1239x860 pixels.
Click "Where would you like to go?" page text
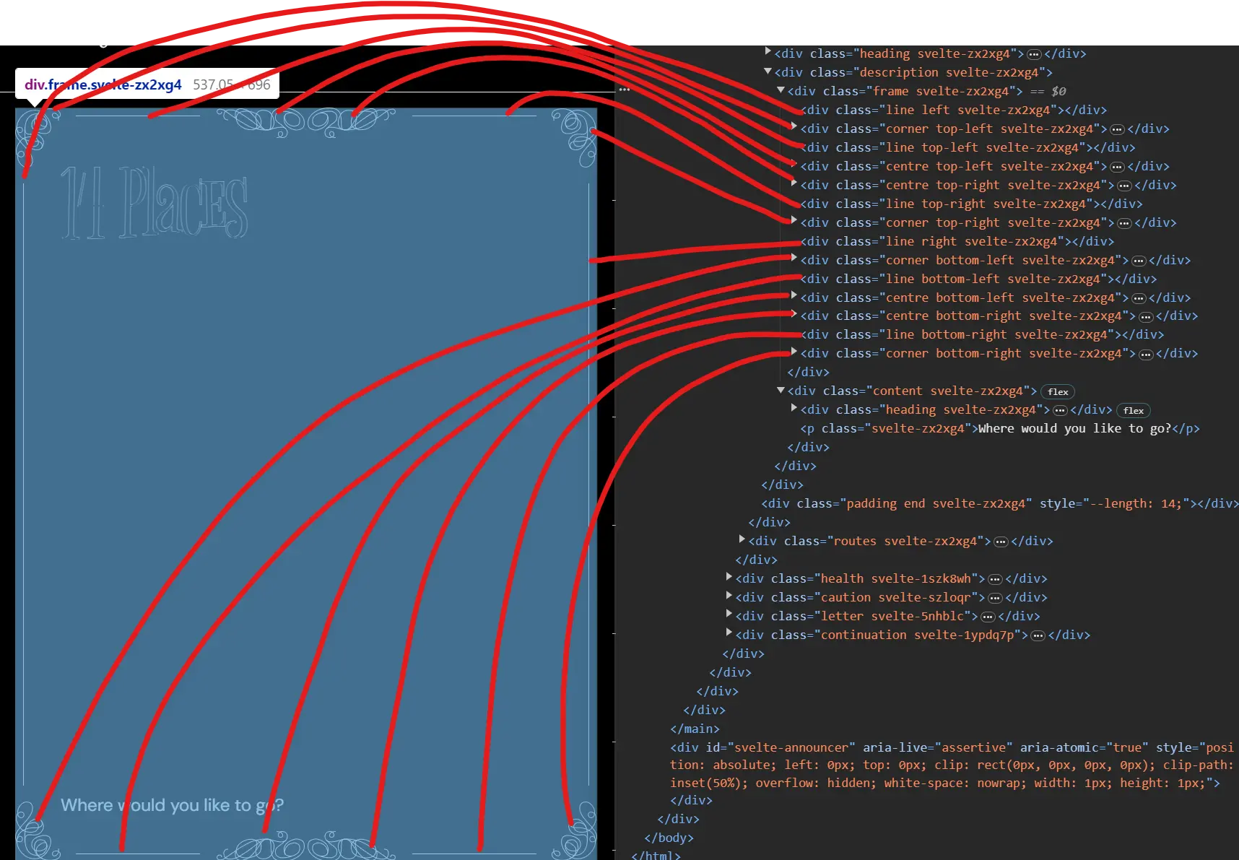172,805
